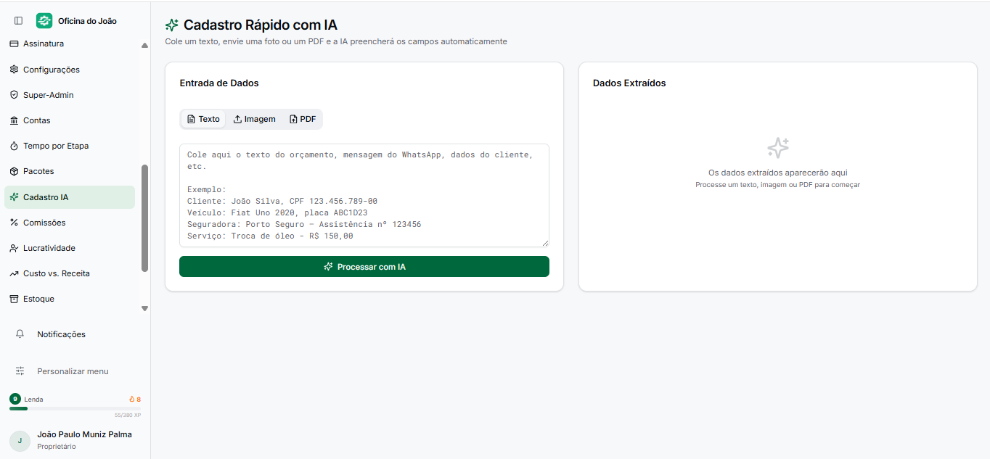Click the Assinatura card icon
The height and width of the screenshot is (459, 990).
14,44
